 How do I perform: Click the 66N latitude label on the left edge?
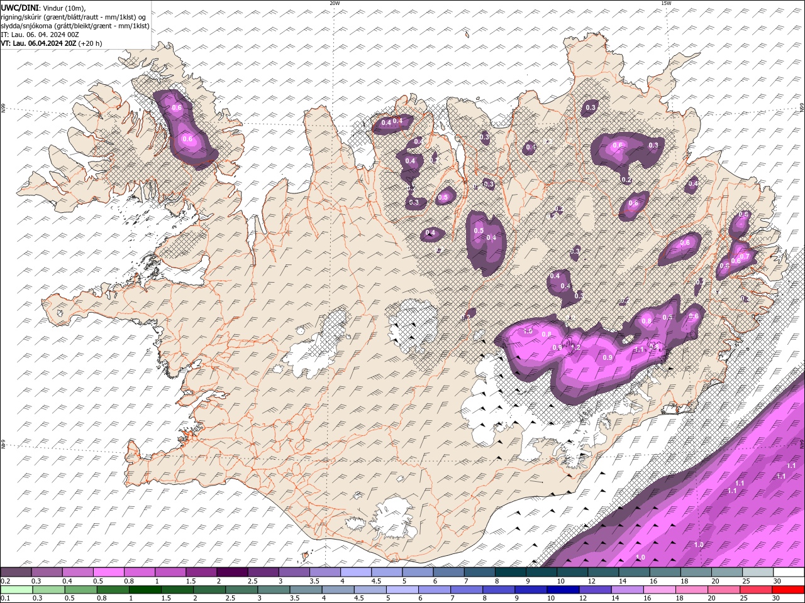tap(3, 109)
